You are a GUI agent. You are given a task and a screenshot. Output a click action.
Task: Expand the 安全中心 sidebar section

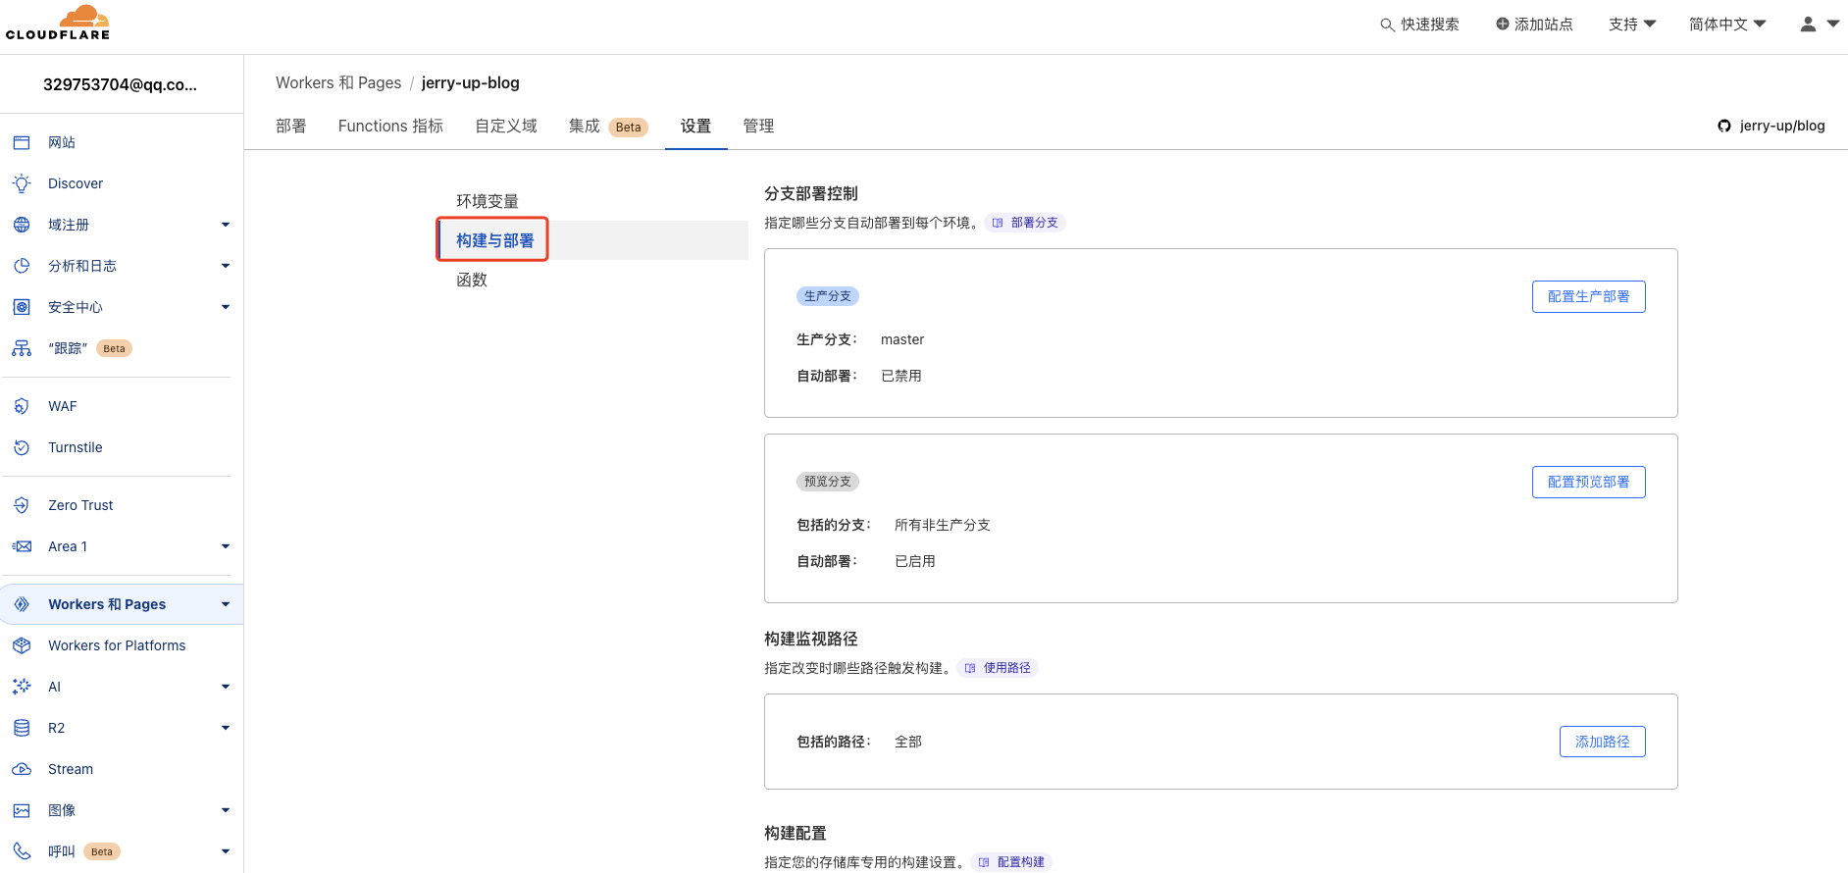click(x=226, y=307)
